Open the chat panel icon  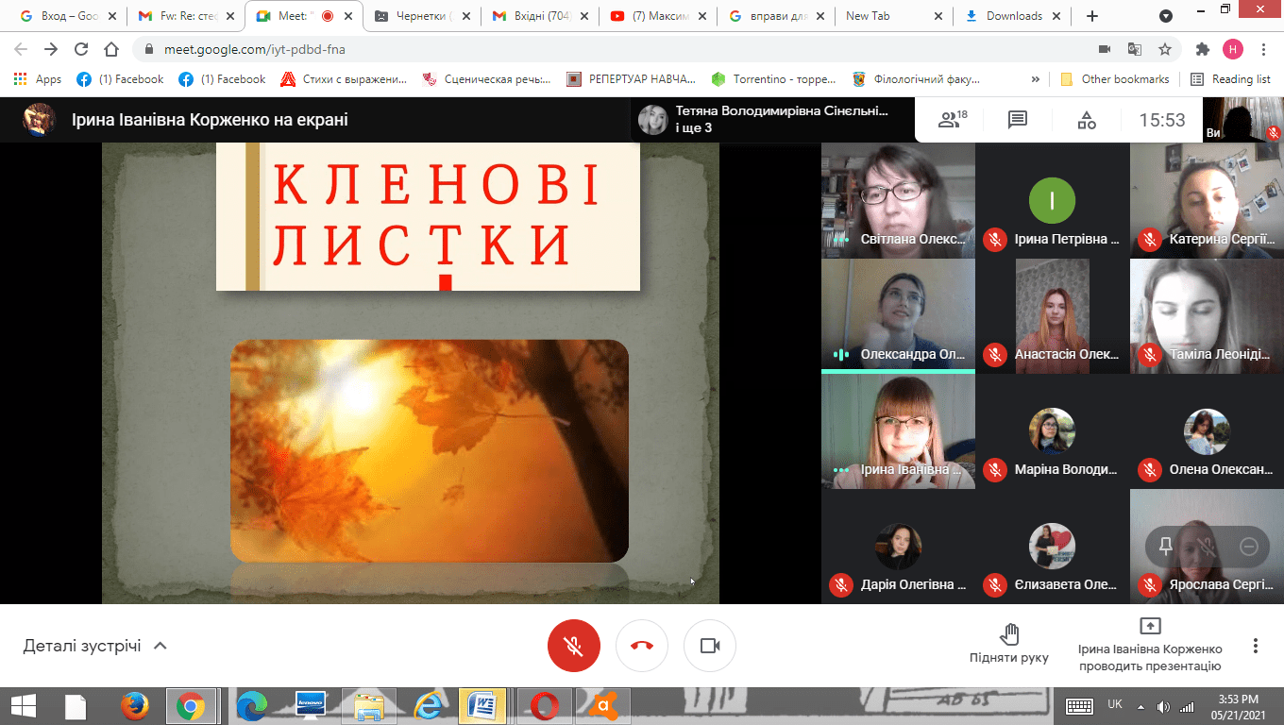click(x=1017, y=120)
